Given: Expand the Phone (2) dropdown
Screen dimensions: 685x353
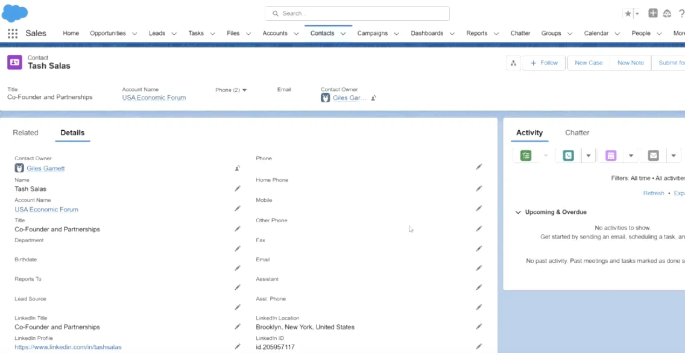Looking at the screenshot, I should (x=231, y=90).
